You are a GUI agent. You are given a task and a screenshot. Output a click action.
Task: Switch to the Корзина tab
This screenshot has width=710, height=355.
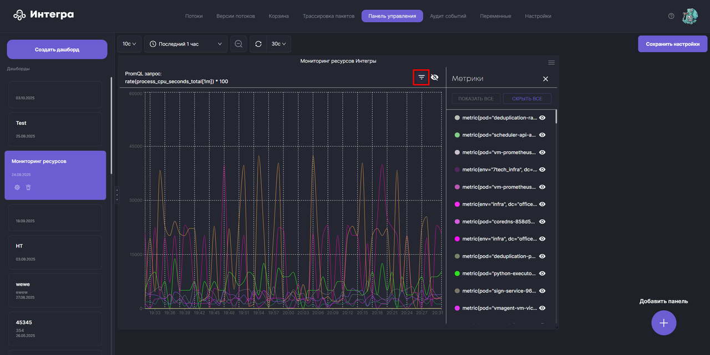279,16
